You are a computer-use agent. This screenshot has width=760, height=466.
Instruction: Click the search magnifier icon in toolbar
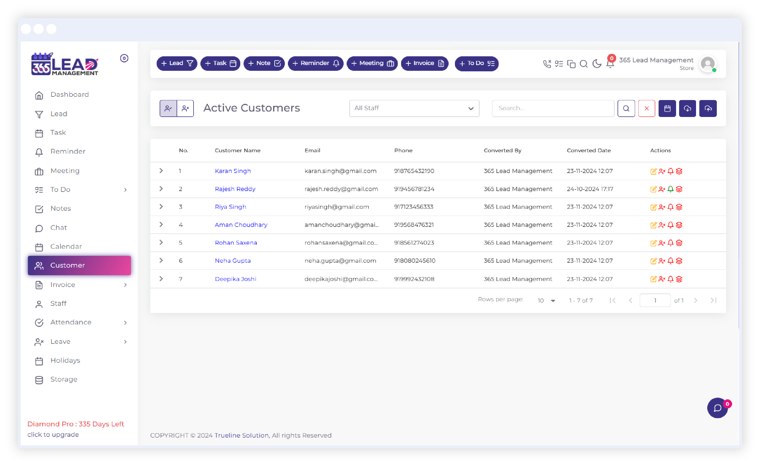pyautogui.click(x=584, y=63)
